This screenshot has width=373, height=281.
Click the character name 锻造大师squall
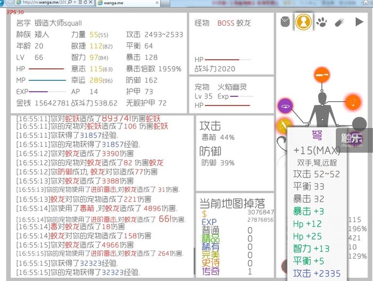coord(58,23)
